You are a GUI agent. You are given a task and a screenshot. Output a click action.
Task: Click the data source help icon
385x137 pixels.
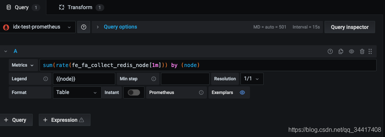84,27
